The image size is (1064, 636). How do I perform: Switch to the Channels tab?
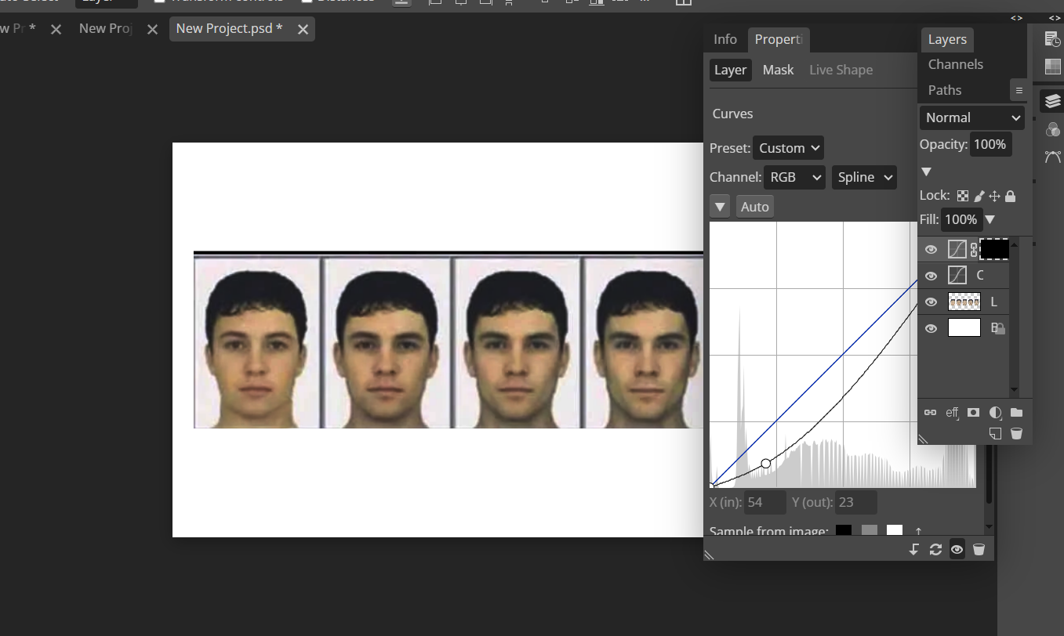955,64
